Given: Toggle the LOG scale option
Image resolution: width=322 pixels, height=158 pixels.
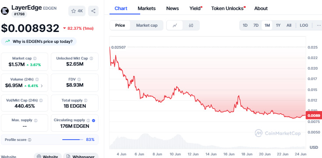Looking at the screenshot, I should click(x=304, y=25).
